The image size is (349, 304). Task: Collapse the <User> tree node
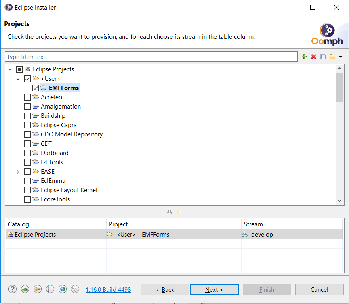(x=18, y=79)
